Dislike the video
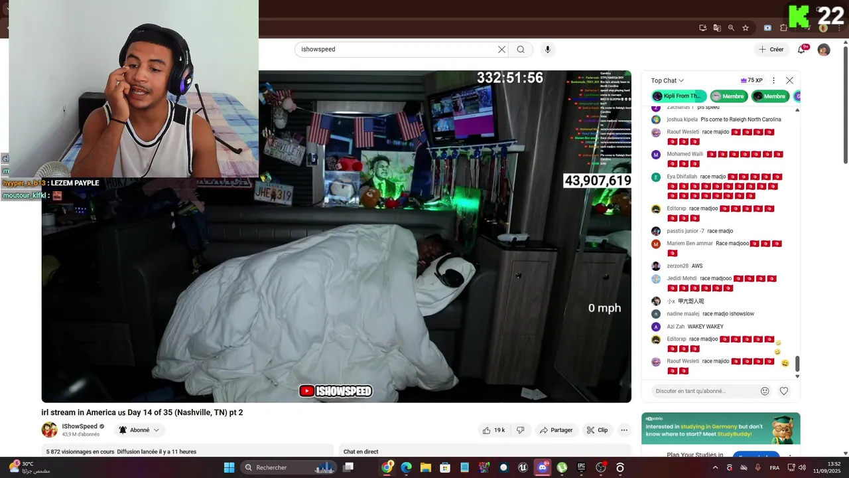The height and width of the screenshot is (478, 849). (521, 430)
